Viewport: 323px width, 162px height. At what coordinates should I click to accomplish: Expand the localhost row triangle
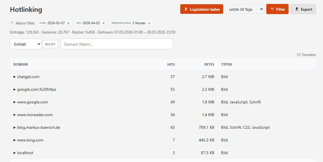pyautogui.click(x=15, y=153)
